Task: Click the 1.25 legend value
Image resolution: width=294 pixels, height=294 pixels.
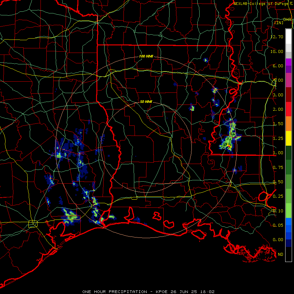Action: (x=278, y=139)
